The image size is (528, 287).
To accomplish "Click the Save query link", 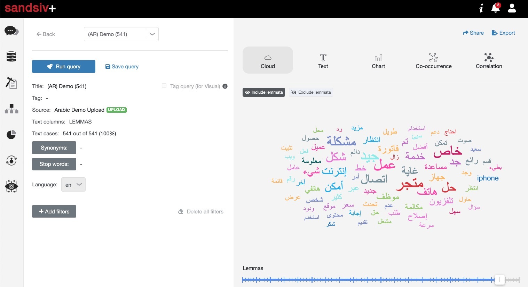I will point(122,67).
